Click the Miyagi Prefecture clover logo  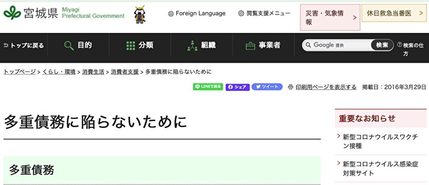pyautogui.click(x=12, y=13)
